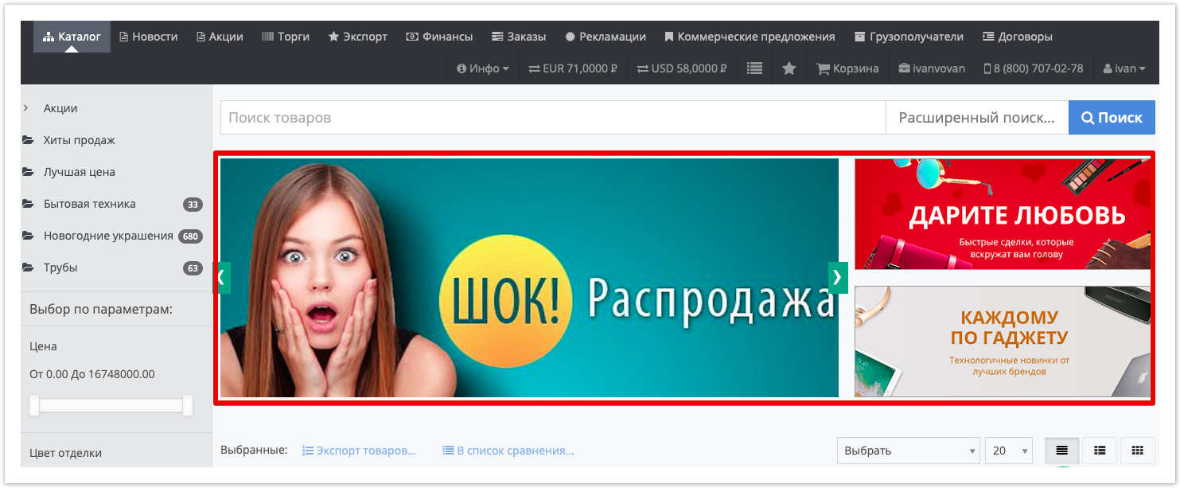
Task: Open the ivanvovan company briefcase item
Action: pos(932,68)
